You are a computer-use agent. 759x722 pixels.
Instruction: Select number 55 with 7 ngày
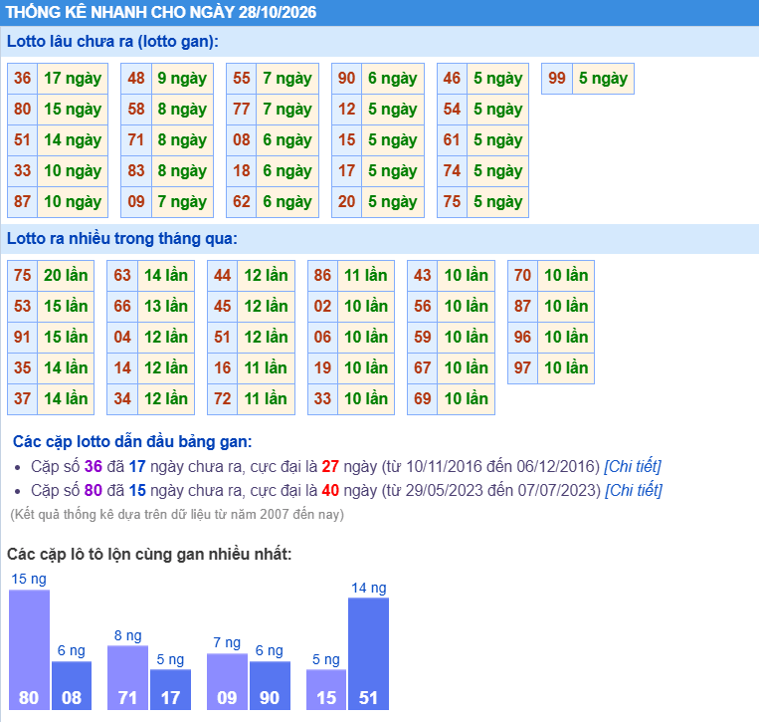coord(242,78)
